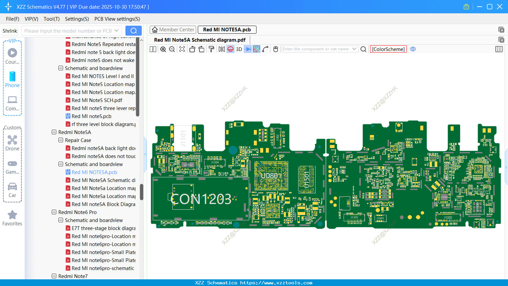508x286 pixels.
Task: Click the Shrink button
Action: 10,31
